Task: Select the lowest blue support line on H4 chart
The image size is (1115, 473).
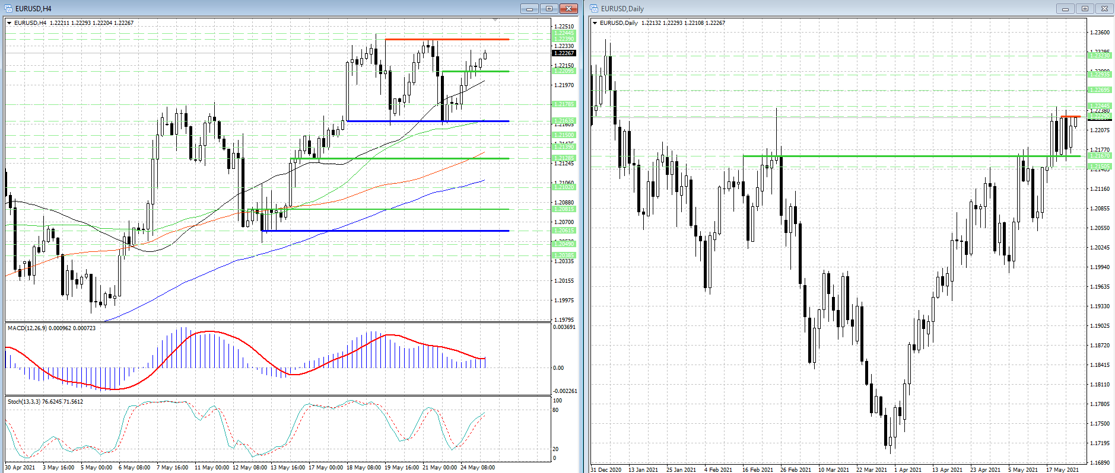Action: click(x=386, y=231)
